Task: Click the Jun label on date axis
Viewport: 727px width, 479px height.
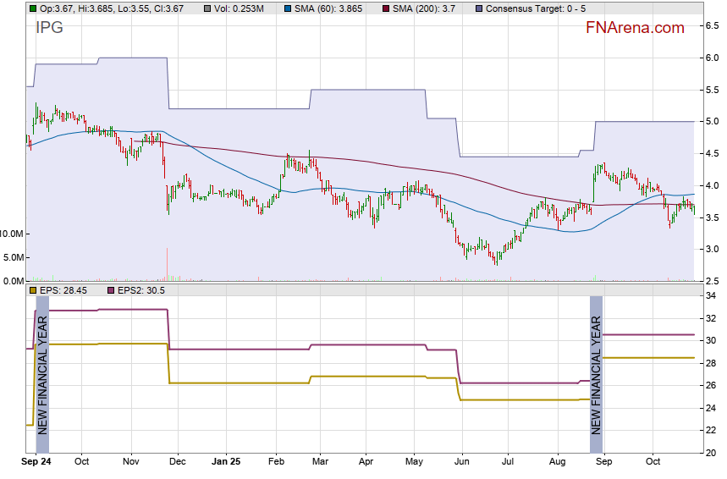Action: coord(461,462)
